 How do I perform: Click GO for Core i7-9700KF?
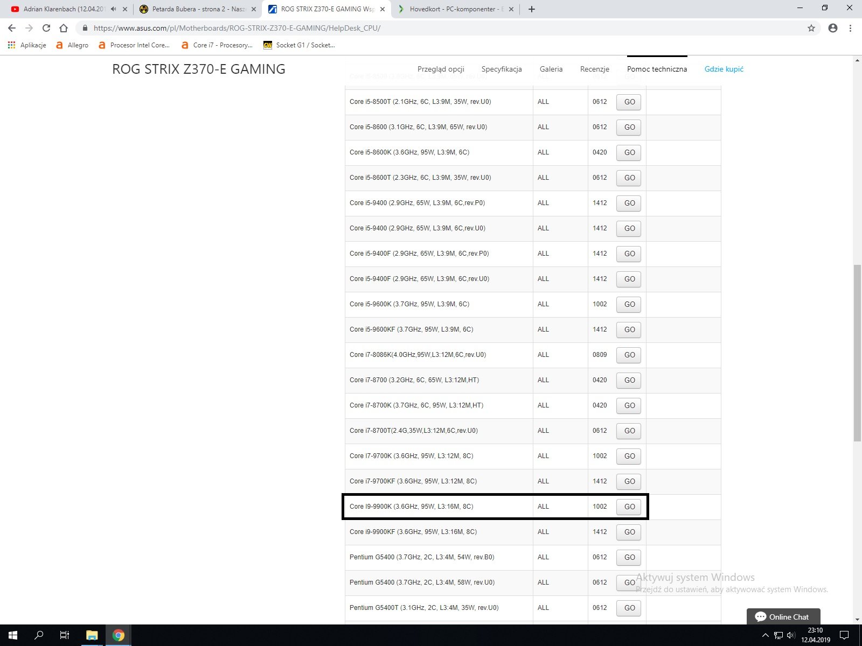(x=629, y=481)
